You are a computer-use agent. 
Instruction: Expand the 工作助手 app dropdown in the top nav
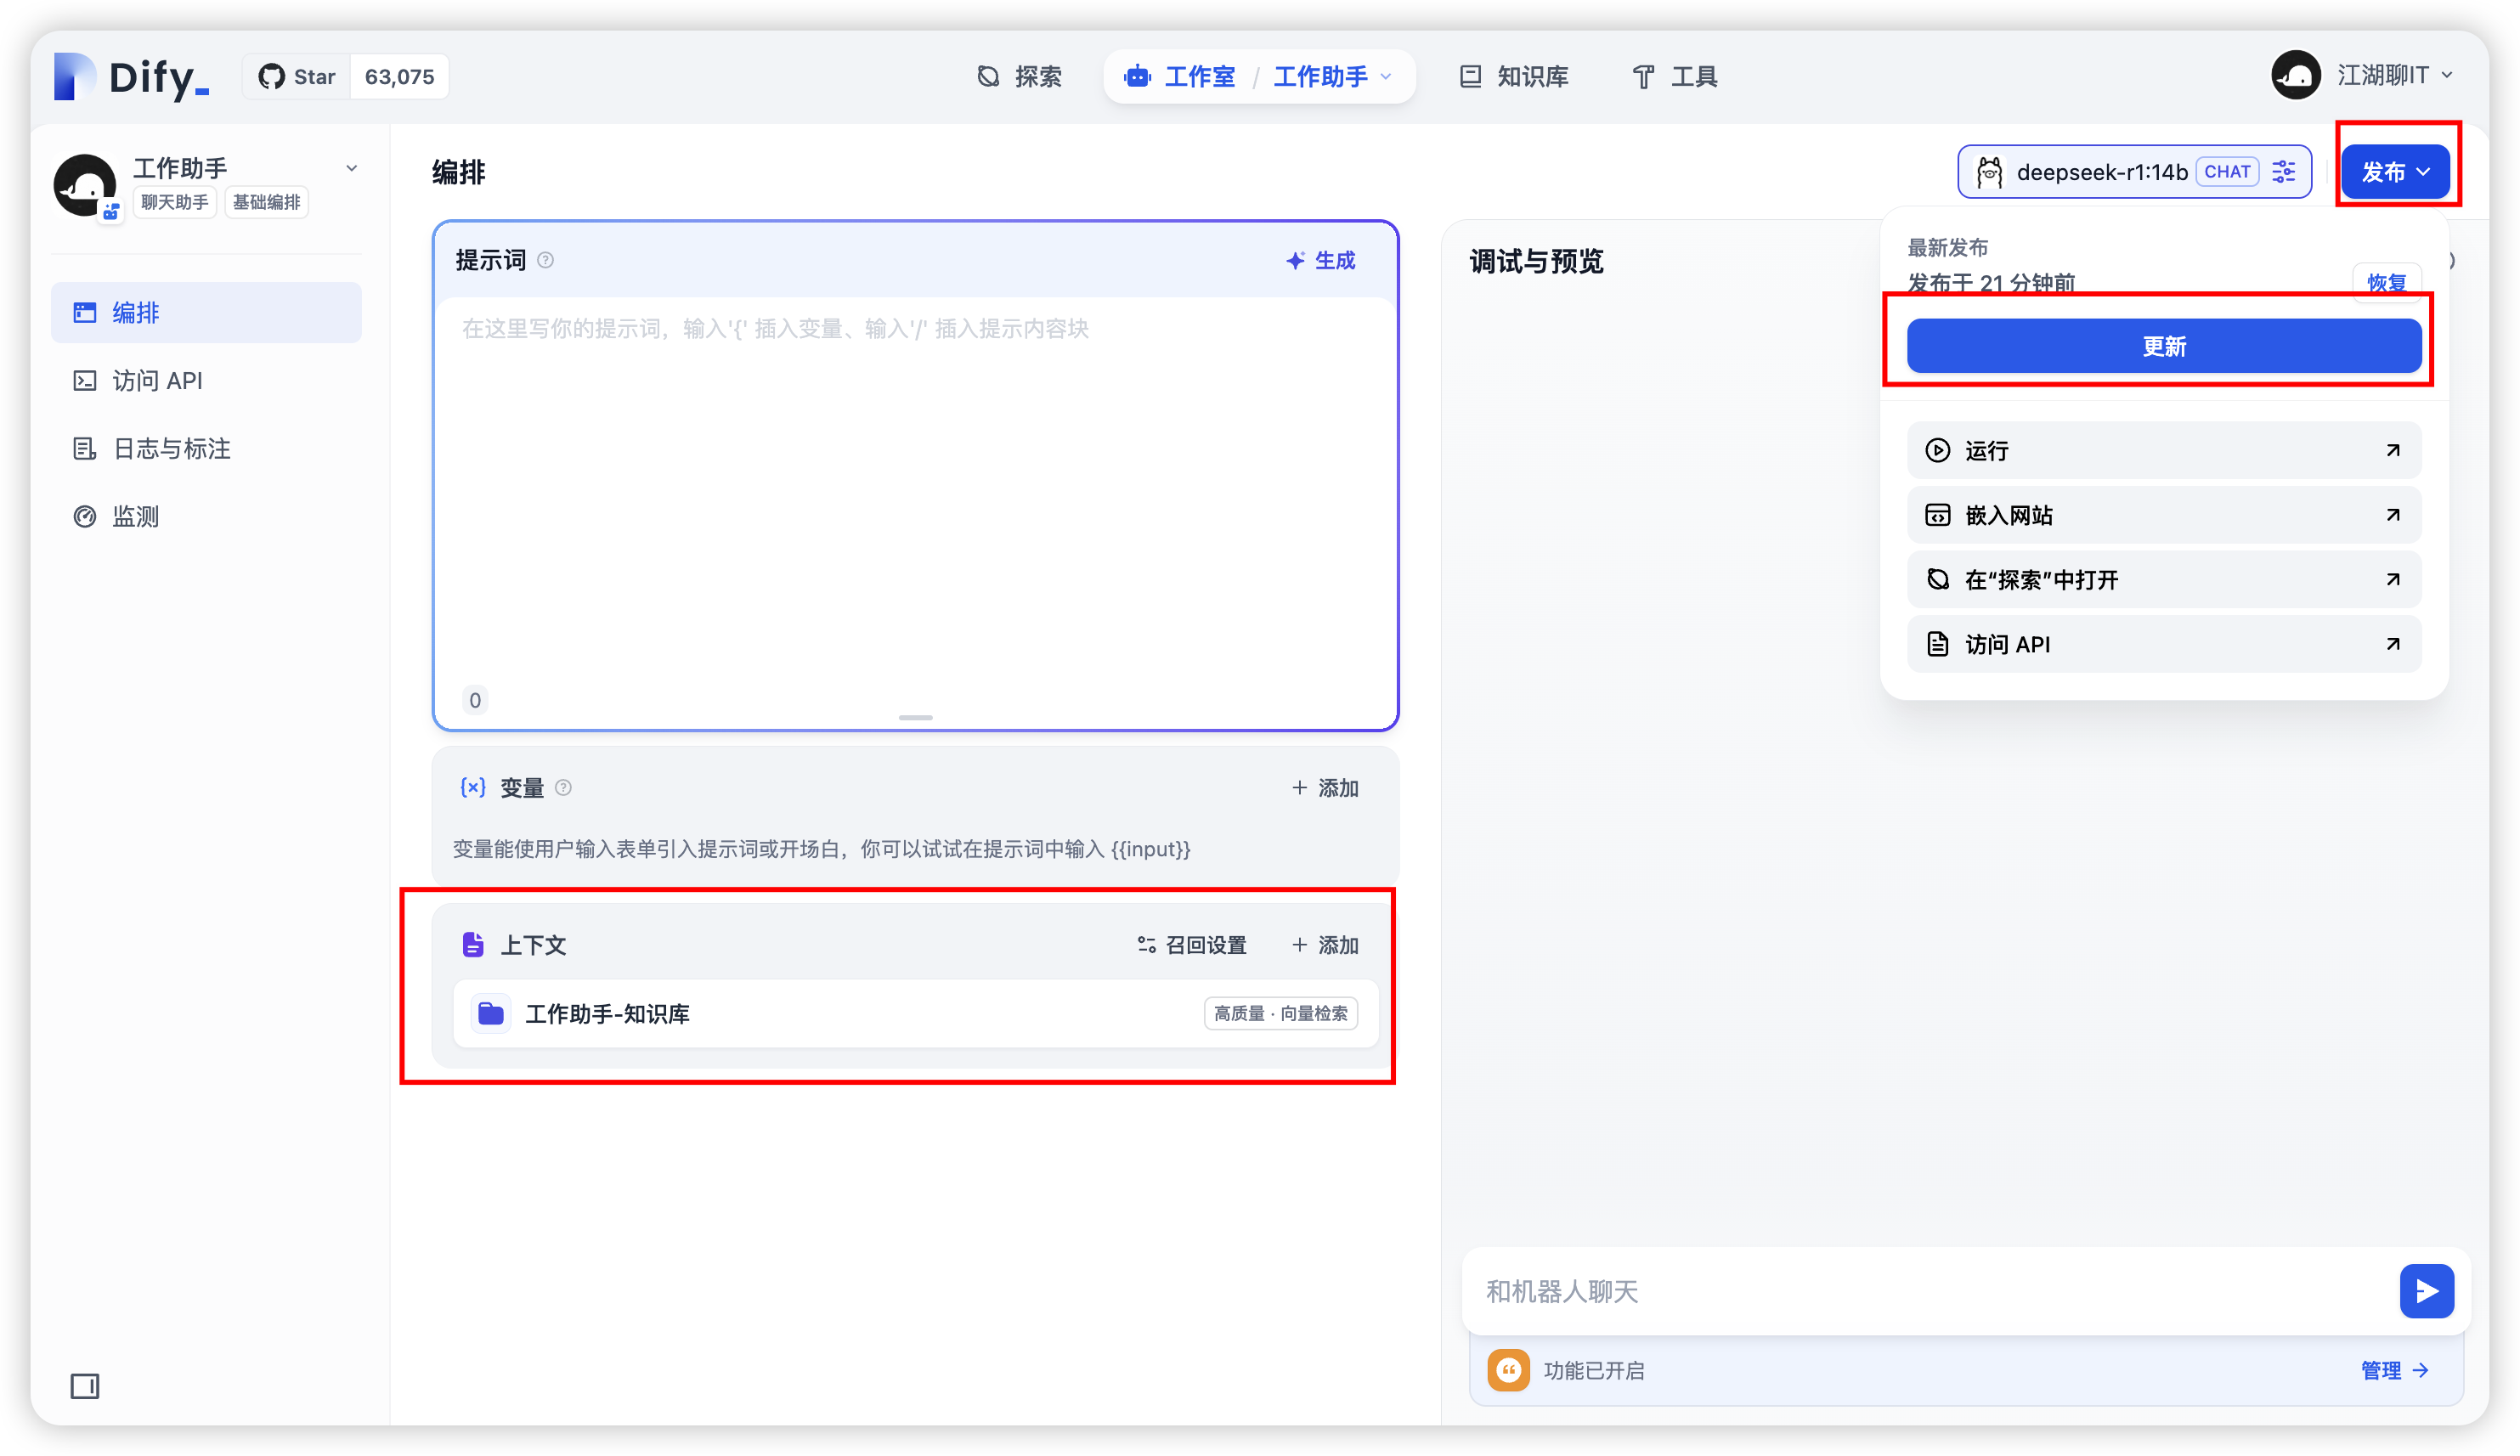1386,77
